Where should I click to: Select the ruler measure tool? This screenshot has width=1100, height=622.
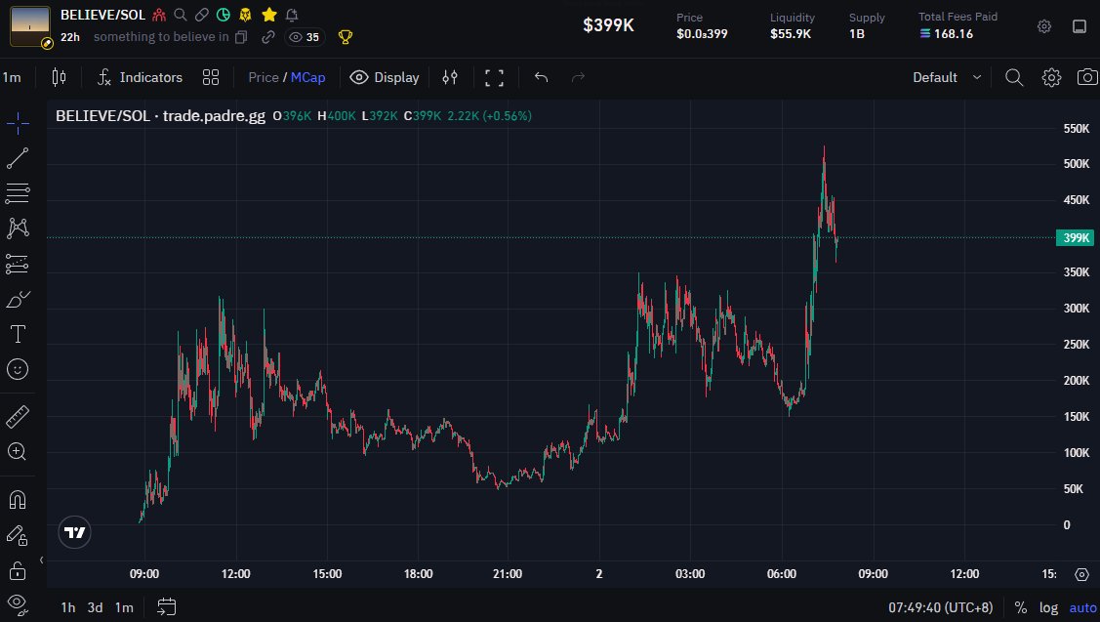[x=18, y=417]
